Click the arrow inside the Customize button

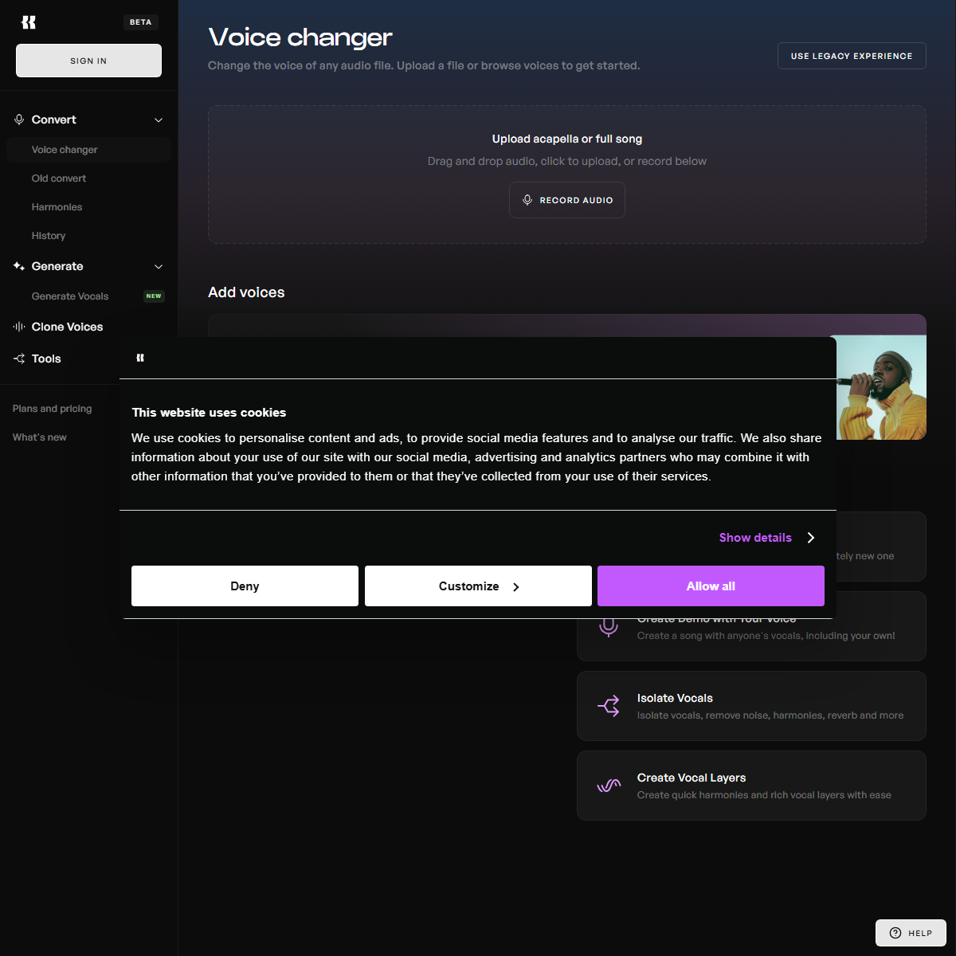coord(516,587)
